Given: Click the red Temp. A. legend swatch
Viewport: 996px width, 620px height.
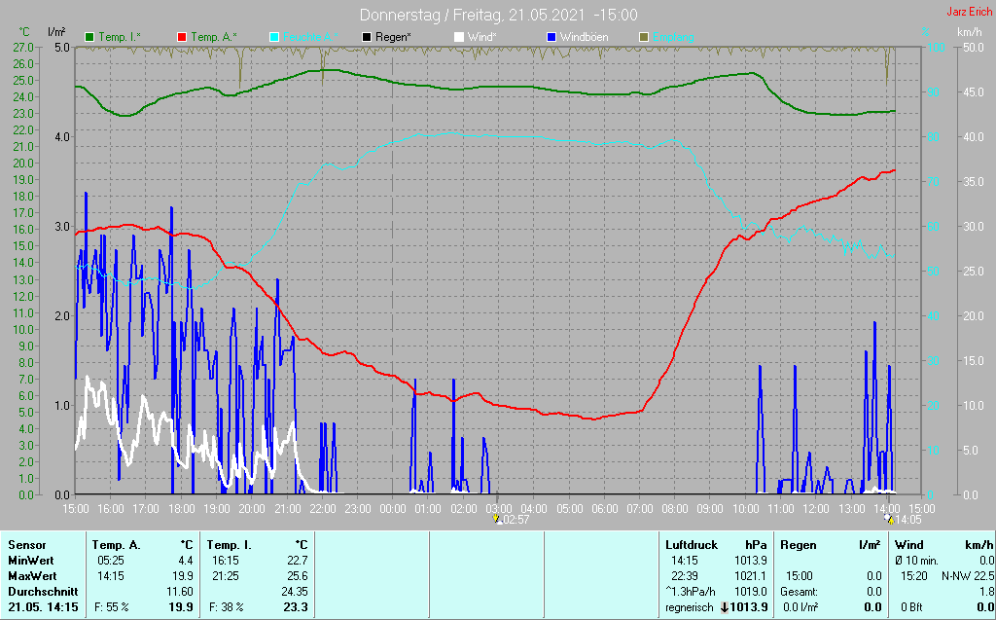Looking at the screenshot, I should [x=182, y=37].
